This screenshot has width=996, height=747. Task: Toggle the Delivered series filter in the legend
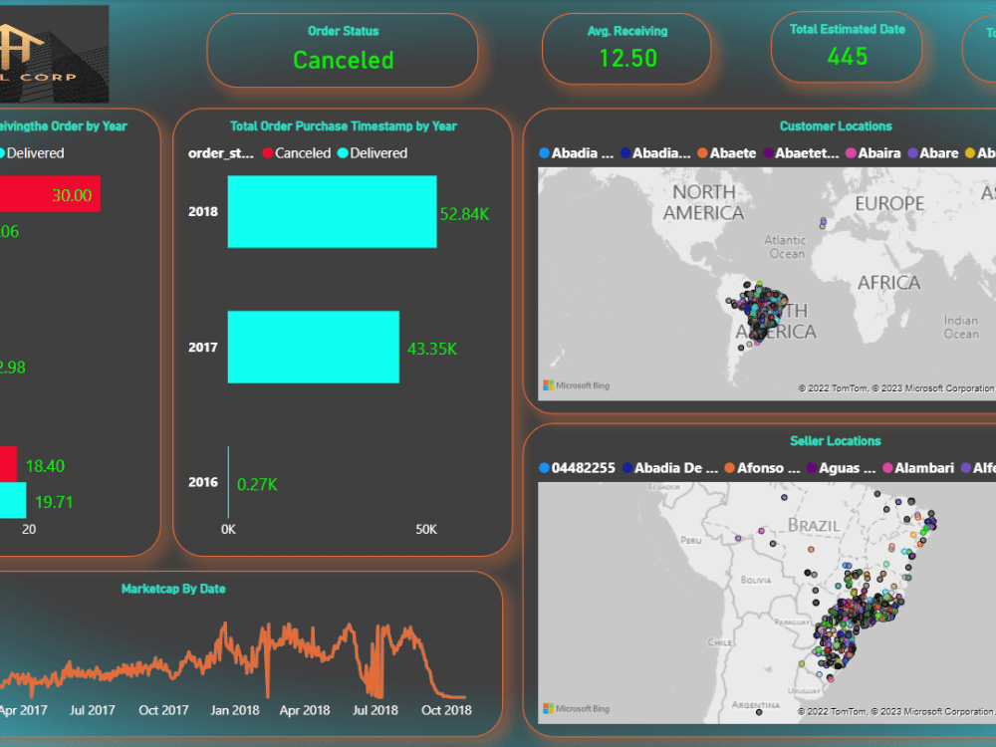click(374, 153)
